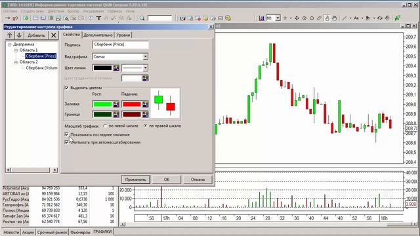Open dropdown arrow next to crosshair tool
The image size is (420, 236).
(x=291, y=18)
